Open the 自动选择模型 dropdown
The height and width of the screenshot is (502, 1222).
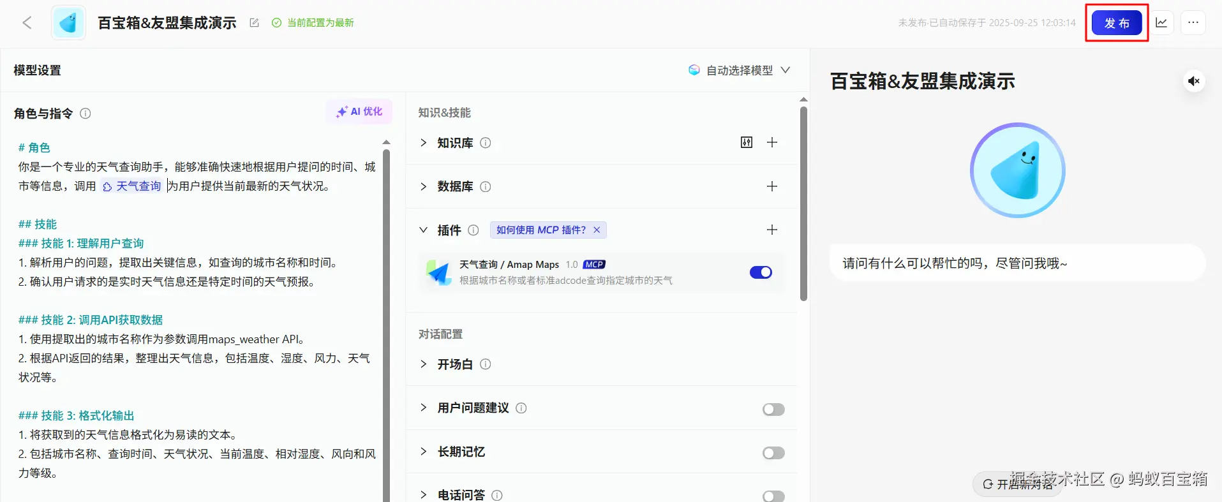point(739,70)
